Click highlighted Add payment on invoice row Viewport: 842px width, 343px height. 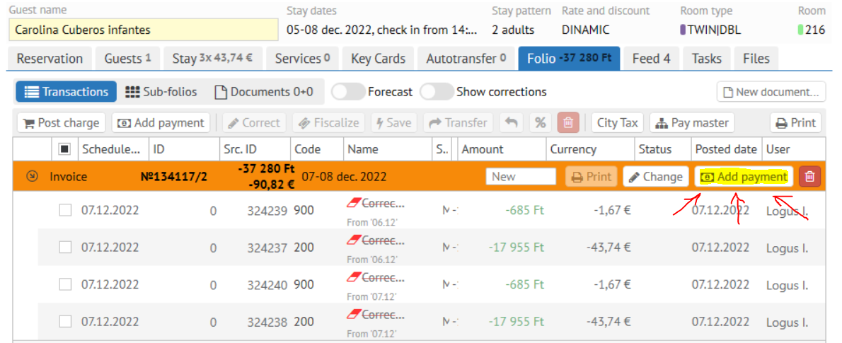tap(744, 177)
